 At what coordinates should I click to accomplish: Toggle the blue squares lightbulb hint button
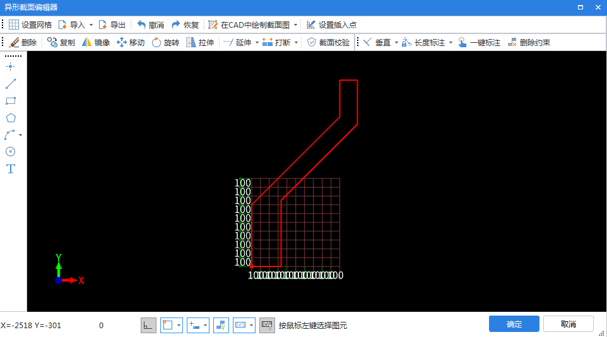[x=221, y=325]
